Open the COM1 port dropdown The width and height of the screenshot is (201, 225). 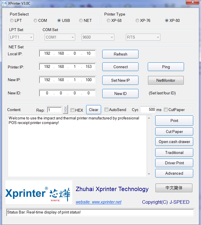60,37
